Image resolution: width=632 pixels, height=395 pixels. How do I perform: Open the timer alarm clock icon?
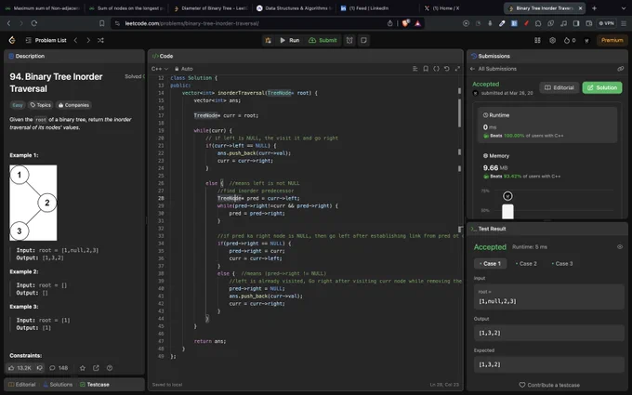coord(349,40)
